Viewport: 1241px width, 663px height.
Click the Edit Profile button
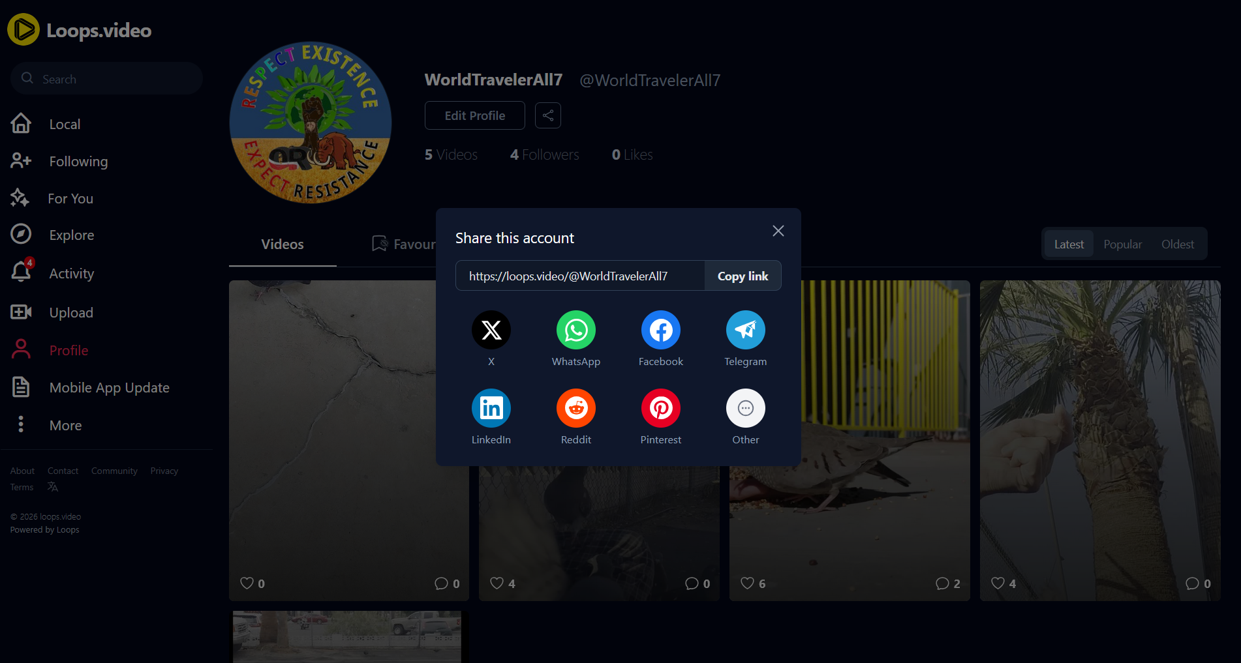point(474,115)
